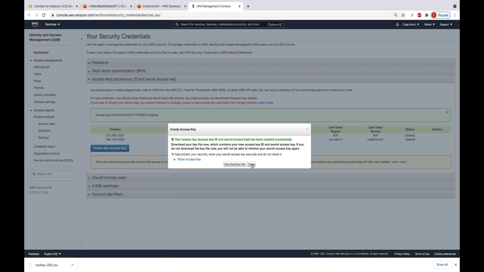Open Users in the IAM sidebar
The height and width of the screenshot is (272, 484).
point(38,74)
